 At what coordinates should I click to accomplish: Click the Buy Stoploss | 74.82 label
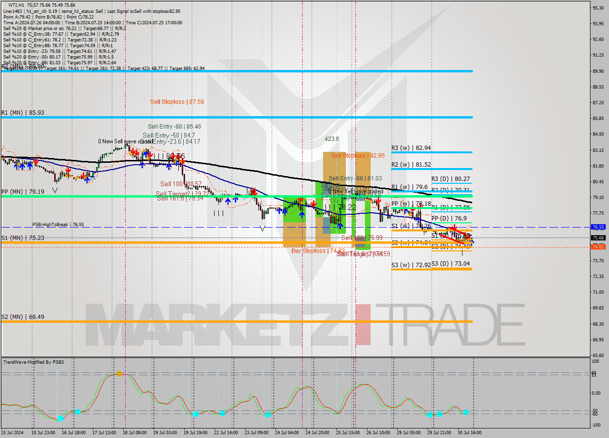click(318, 250)
